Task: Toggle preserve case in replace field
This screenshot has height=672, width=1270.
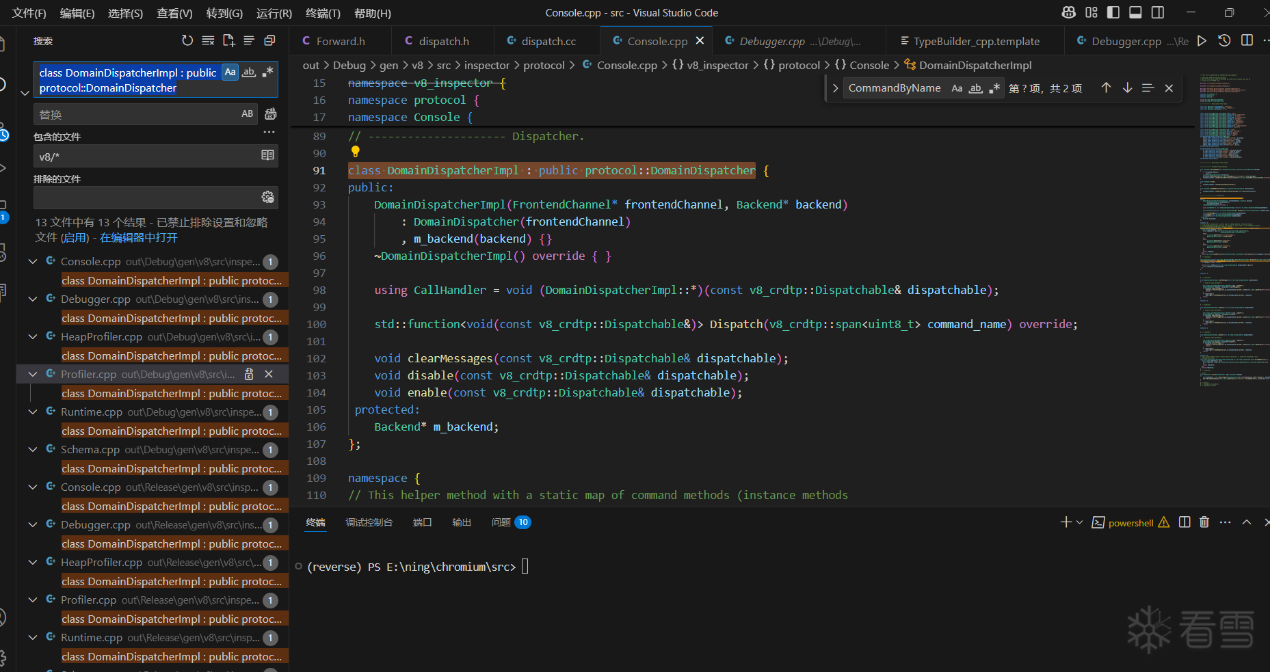Action: (x=247, y=114)
